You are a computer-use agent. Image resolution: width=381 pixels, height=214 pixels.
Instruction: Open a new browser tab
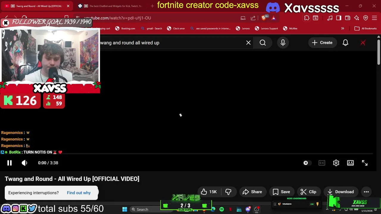pyautogui.click(x=152, y=6)
